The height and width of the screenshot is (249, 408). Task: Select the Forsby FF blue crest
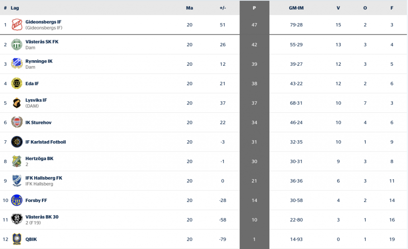point(17,200)
